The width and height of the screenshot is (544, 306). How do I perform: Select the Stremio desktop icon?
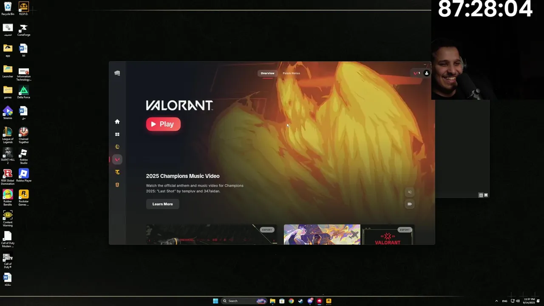point(8,113)
